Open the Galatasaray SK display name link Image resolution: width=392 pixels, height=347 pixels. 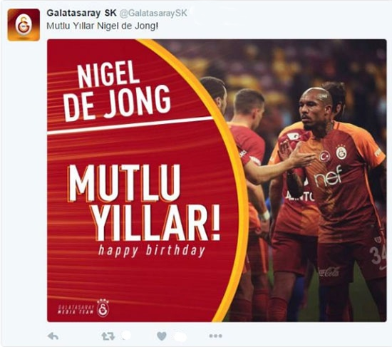tap(81, 13)
